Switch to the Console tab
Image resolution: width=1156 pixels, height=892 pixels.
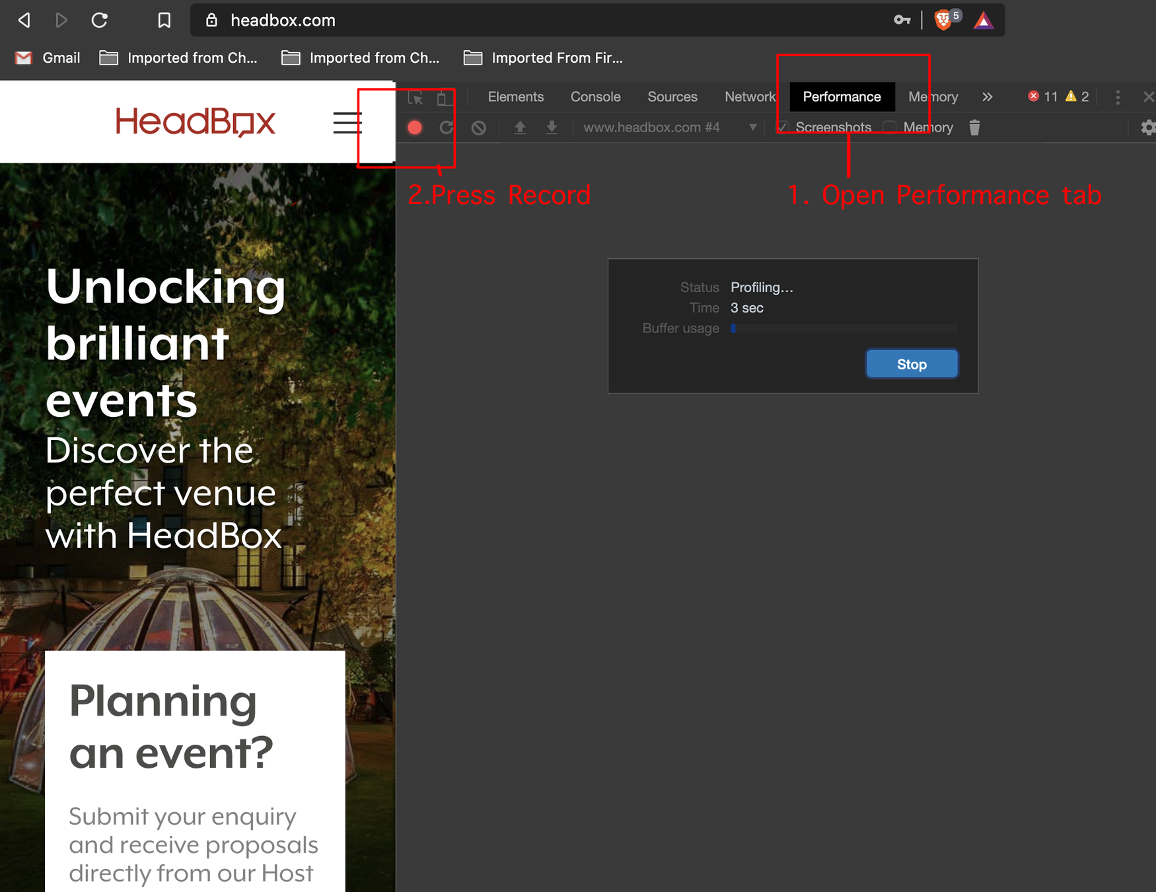pos(596,97)
